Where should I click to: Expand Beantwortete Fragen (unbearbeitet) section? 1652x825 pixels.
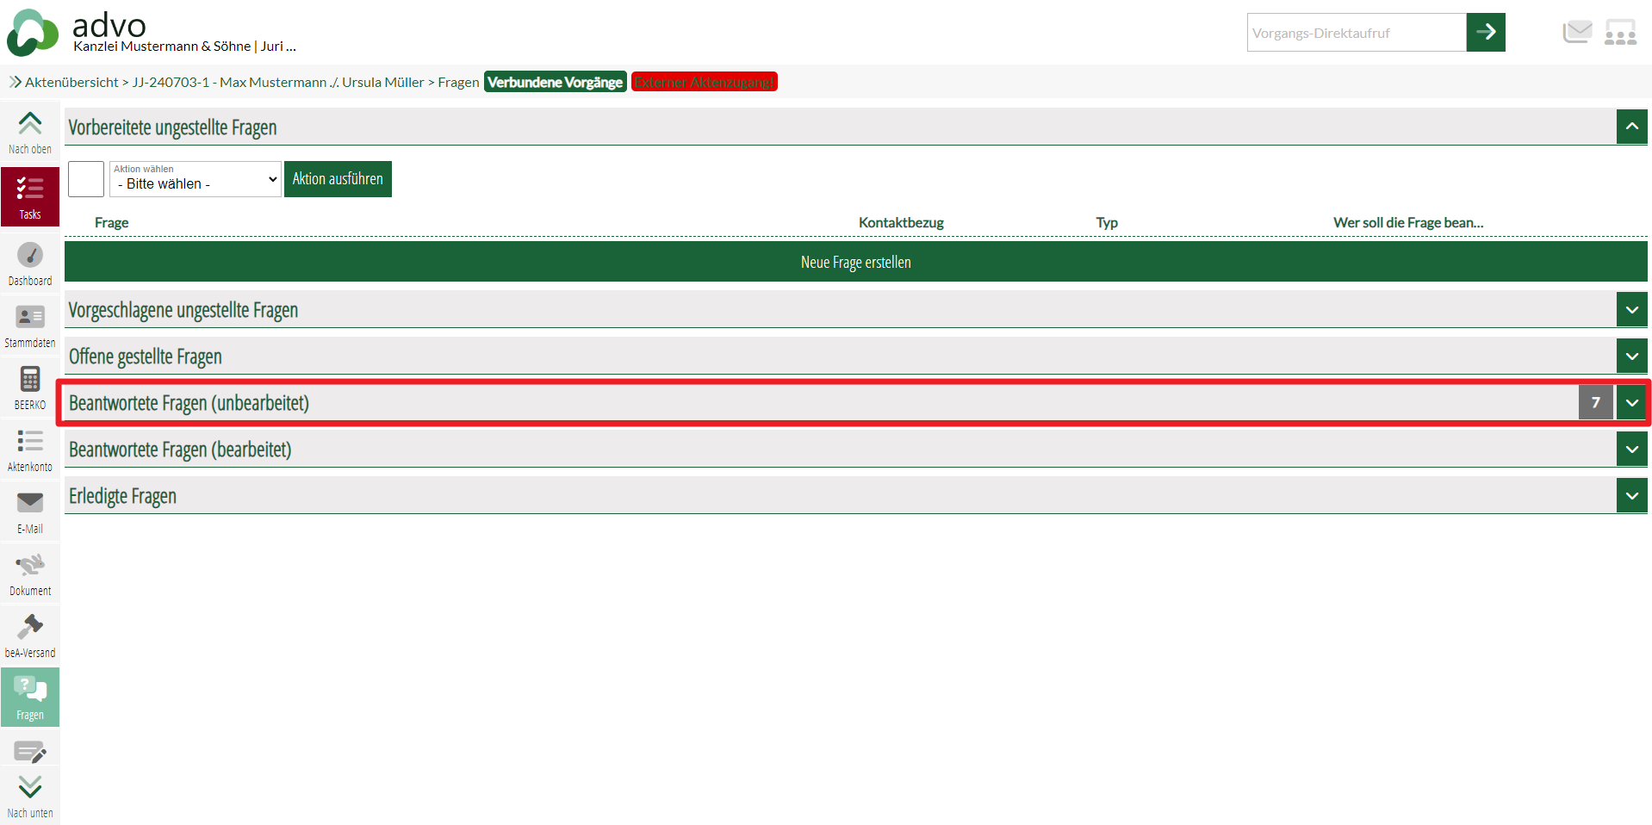(x=1631, y=402)
